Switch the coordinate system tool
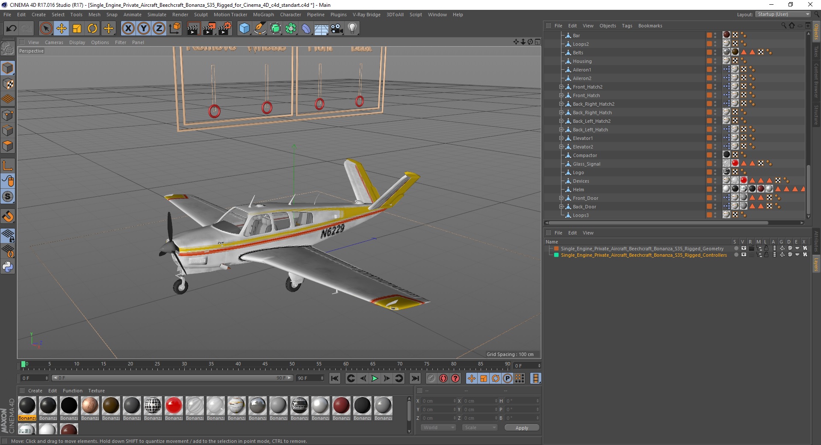This screenshot has height=445, width=821. (174, 29)
